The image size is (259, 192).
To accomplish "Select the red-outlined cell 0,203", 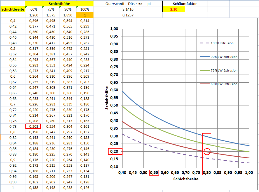I will click(33, 126).
